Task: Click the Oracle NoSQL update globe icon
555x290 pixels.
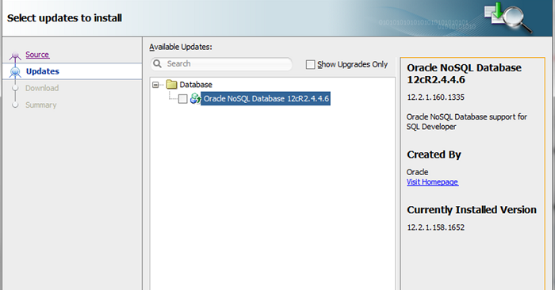Action: click(195, 98)
